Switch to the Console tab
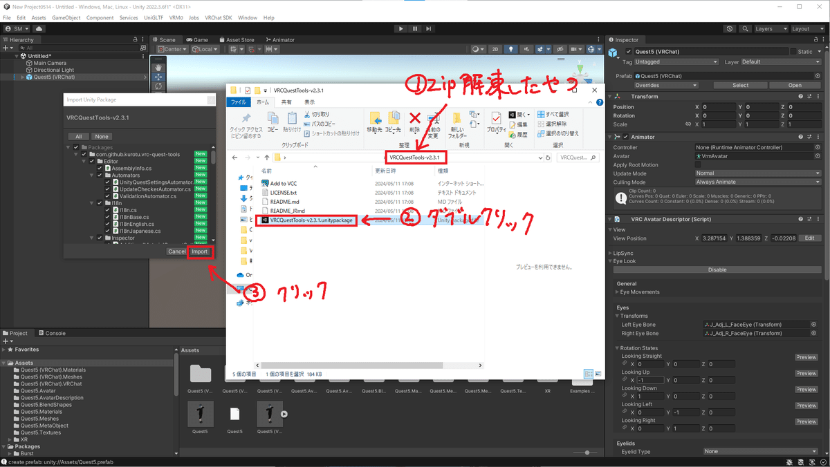 51,333
